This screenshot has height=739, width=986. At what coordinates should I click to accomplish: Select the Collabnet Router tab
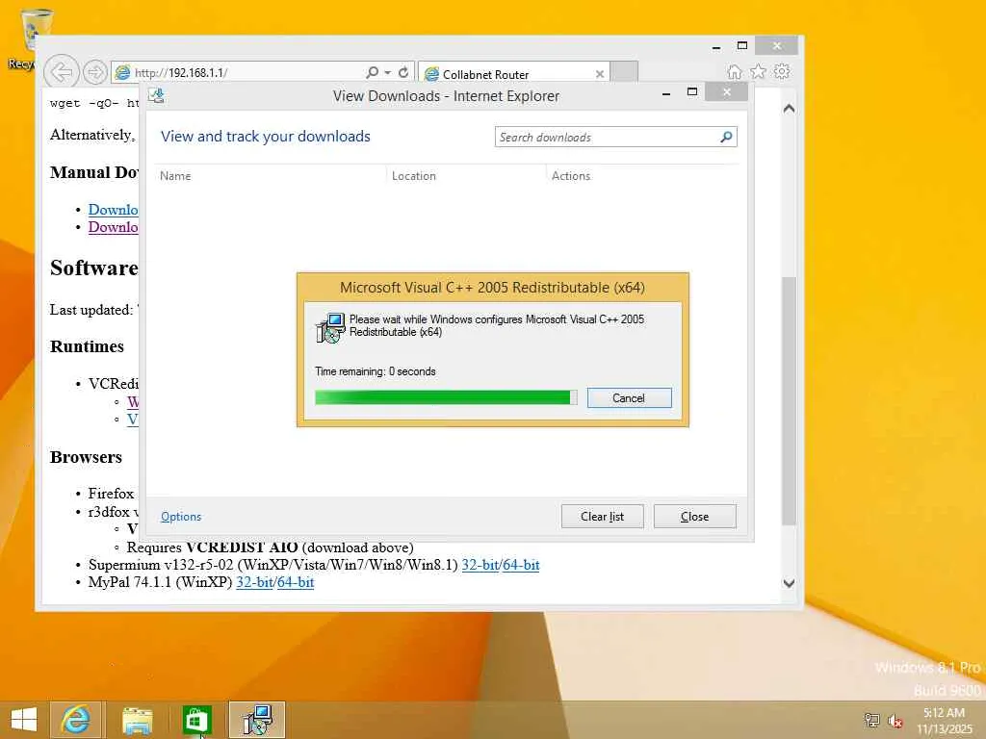click(512, 73)
